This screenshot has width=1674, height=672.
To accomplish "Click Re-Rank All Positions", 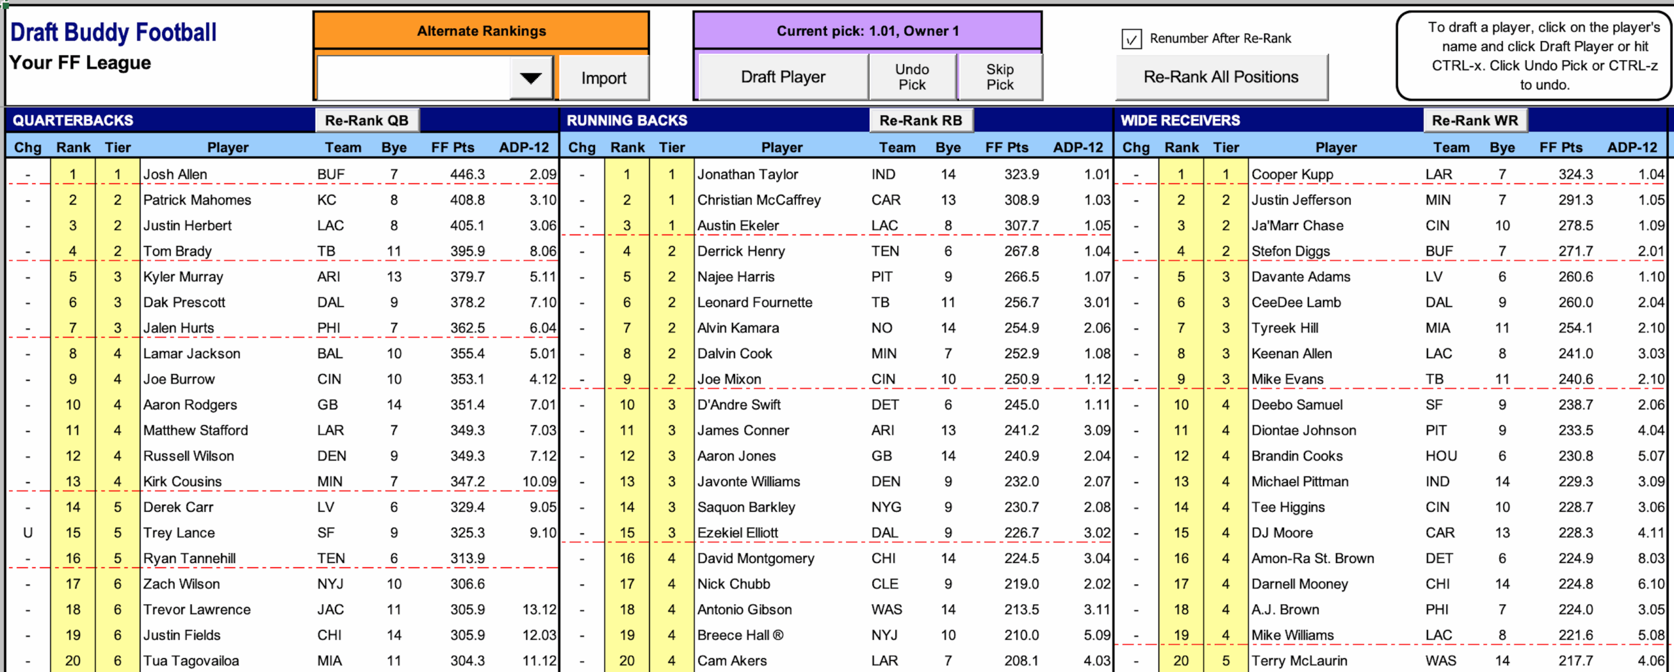I will (x=1220, y=76).
